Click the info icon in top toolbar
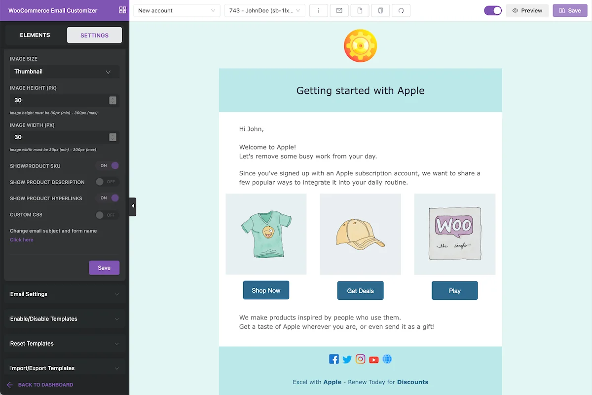 319,10
